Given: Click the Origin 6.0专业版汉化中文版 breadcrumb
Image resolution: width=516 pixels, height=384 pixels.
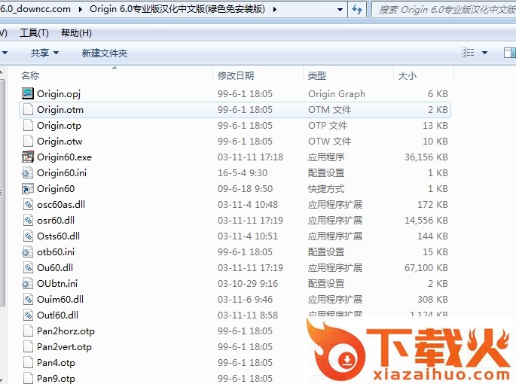Looking at the screenshot, I should [x=177, y=9].
